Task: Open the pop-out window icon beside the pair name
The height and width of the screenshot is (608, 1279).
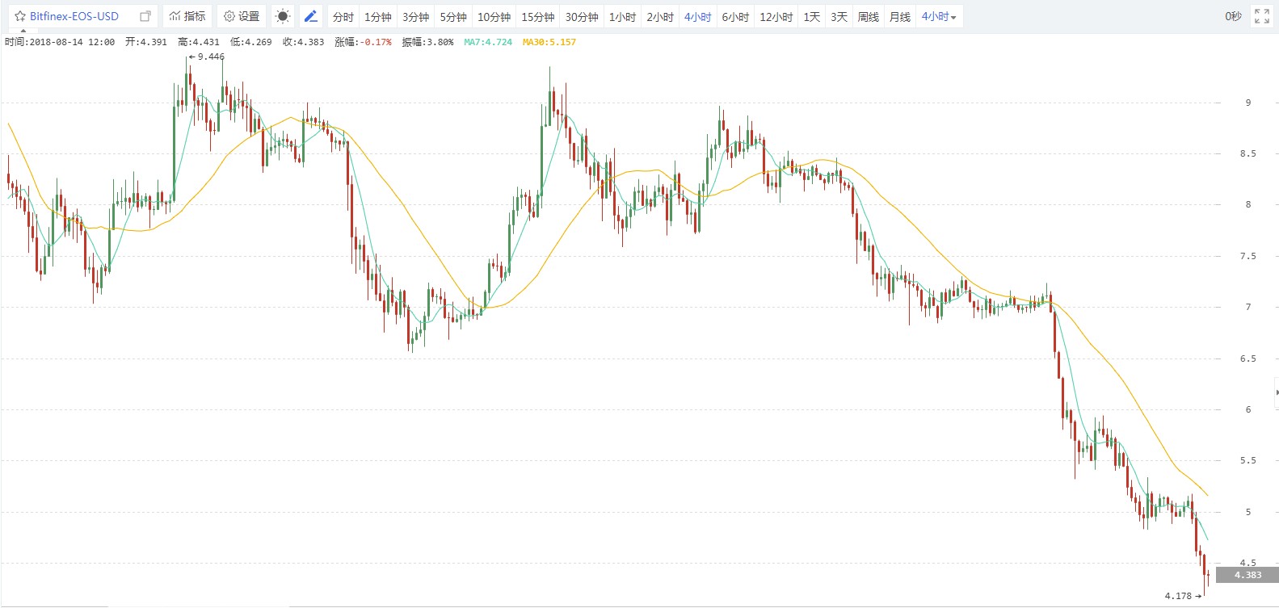Action: pos(145,16)
